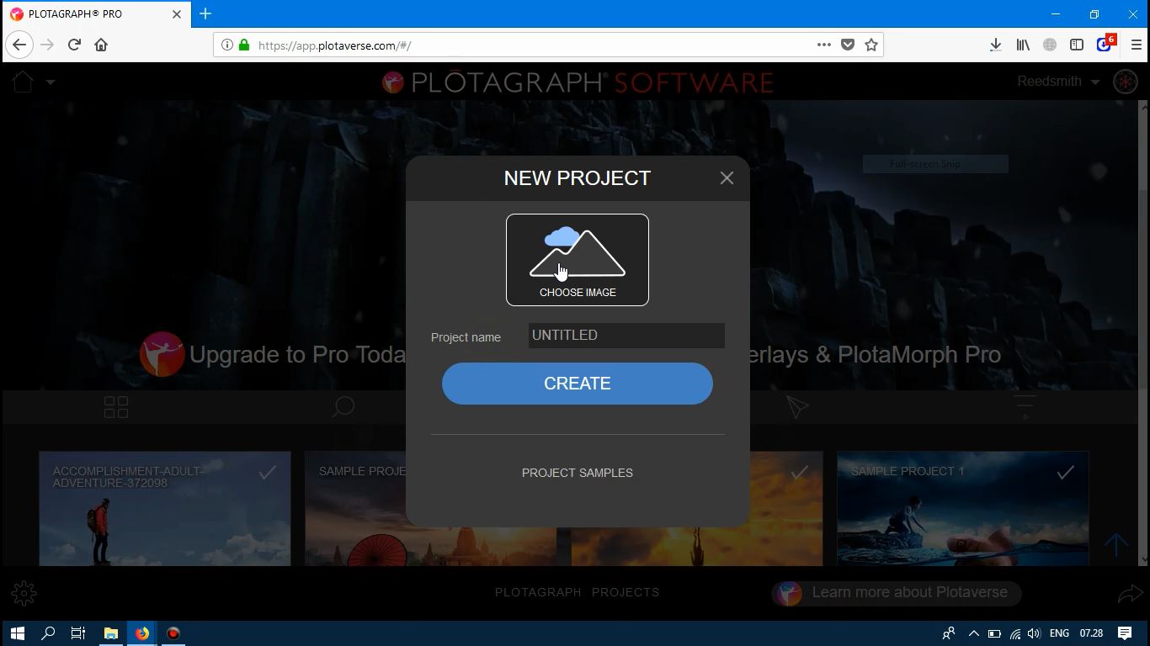Go back using the browser back arrow

click(x=19, y=45)
